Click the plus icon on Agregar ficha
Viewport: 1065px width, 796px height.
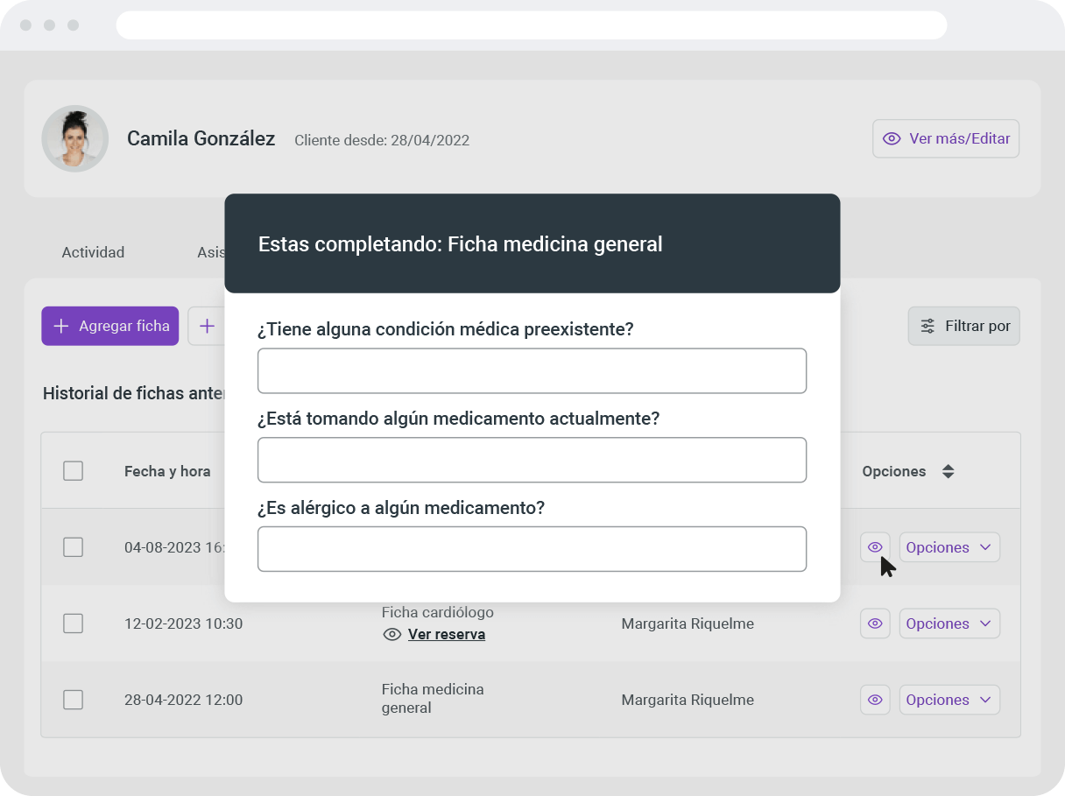pos(60,326)
